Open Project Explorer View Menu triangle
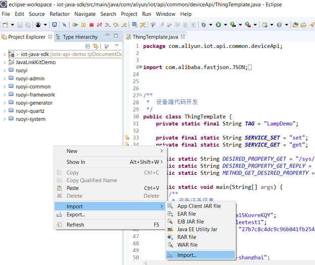This screenshot has width=315, height=265. (x=117, y=45)
